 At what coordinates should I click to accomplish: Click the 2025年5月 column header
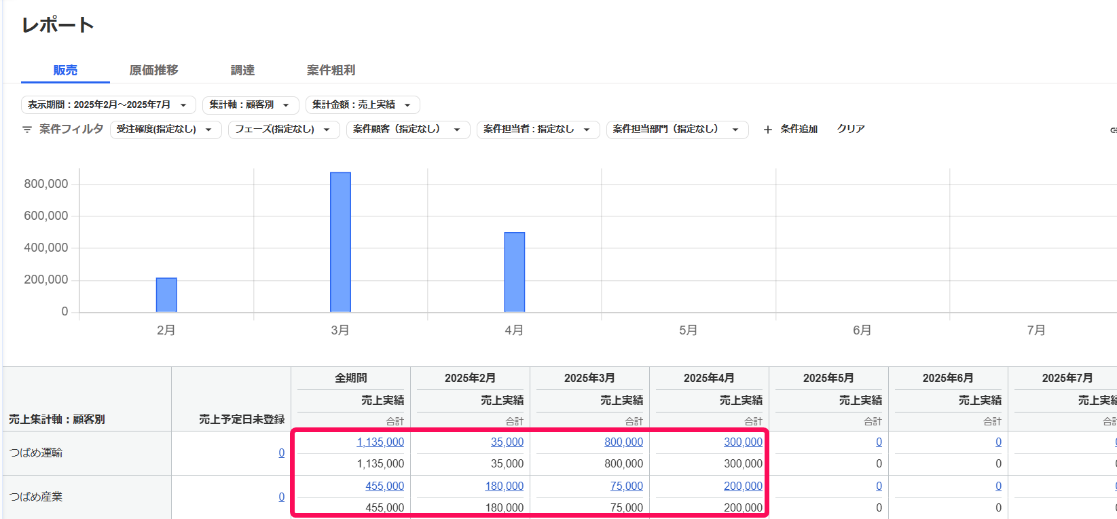click(x=828, y=378)
